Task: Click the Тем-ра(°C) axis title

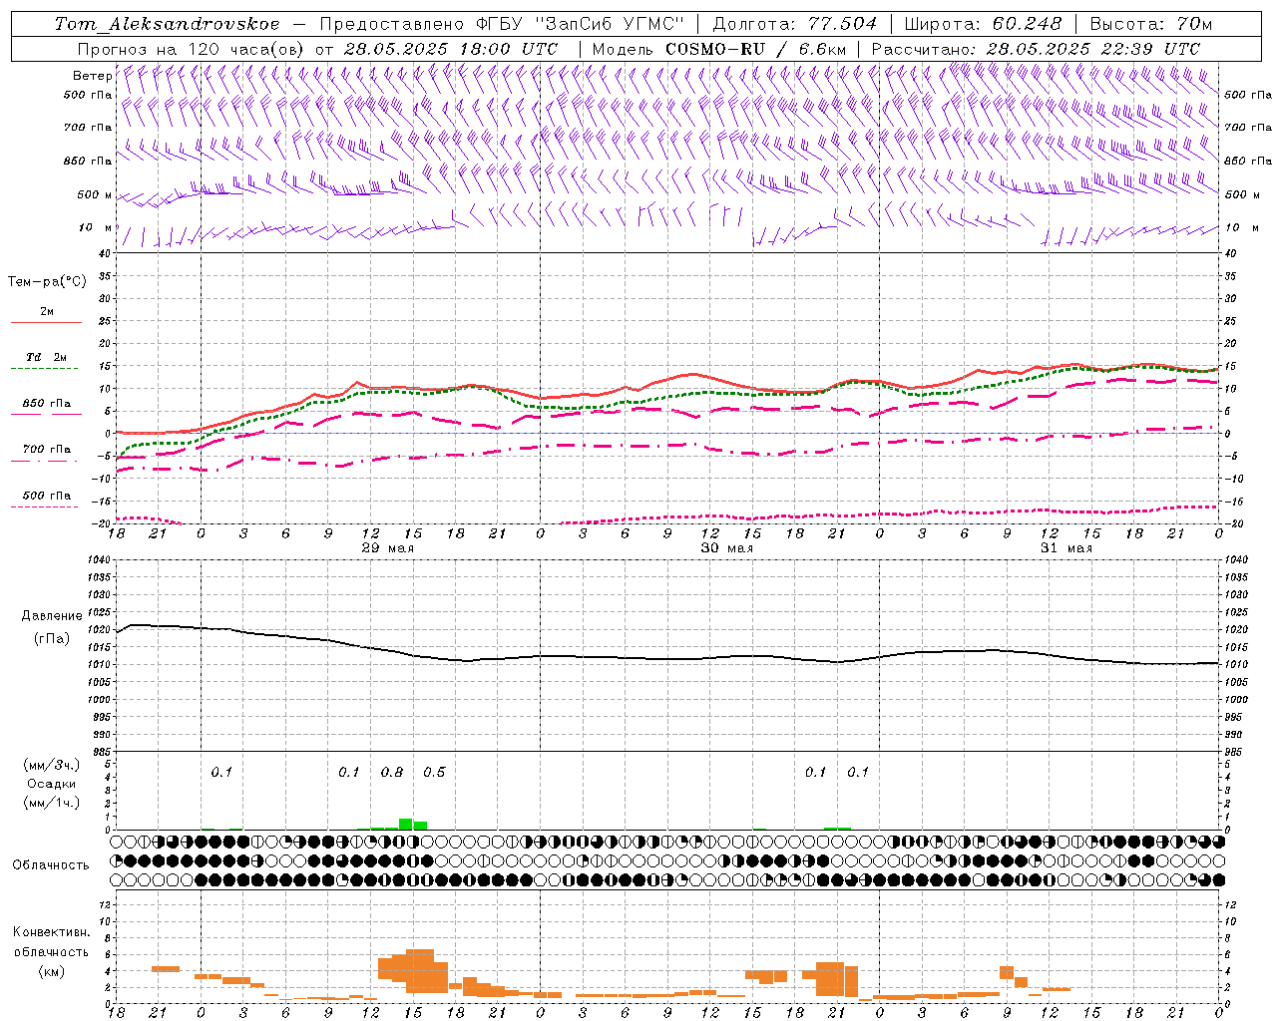Action: 47,281
